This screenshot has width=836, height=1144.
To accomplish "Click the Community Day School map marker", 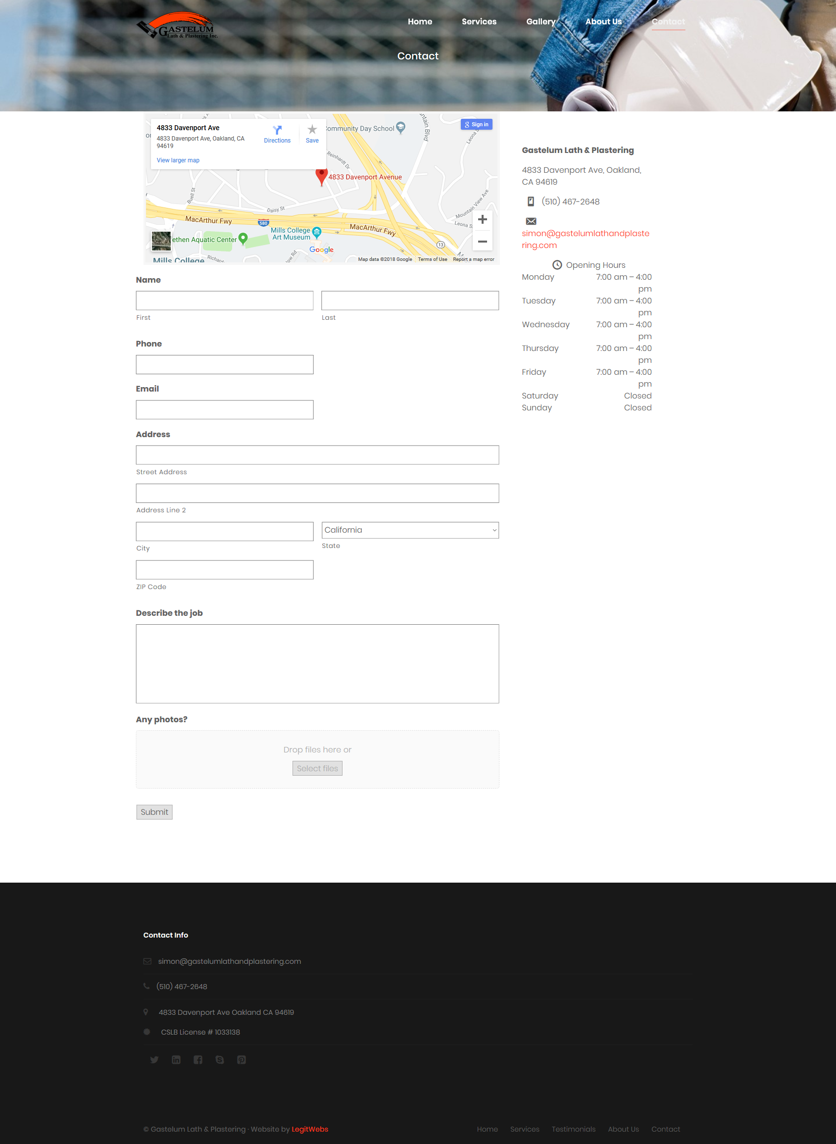I will (401, 128).
